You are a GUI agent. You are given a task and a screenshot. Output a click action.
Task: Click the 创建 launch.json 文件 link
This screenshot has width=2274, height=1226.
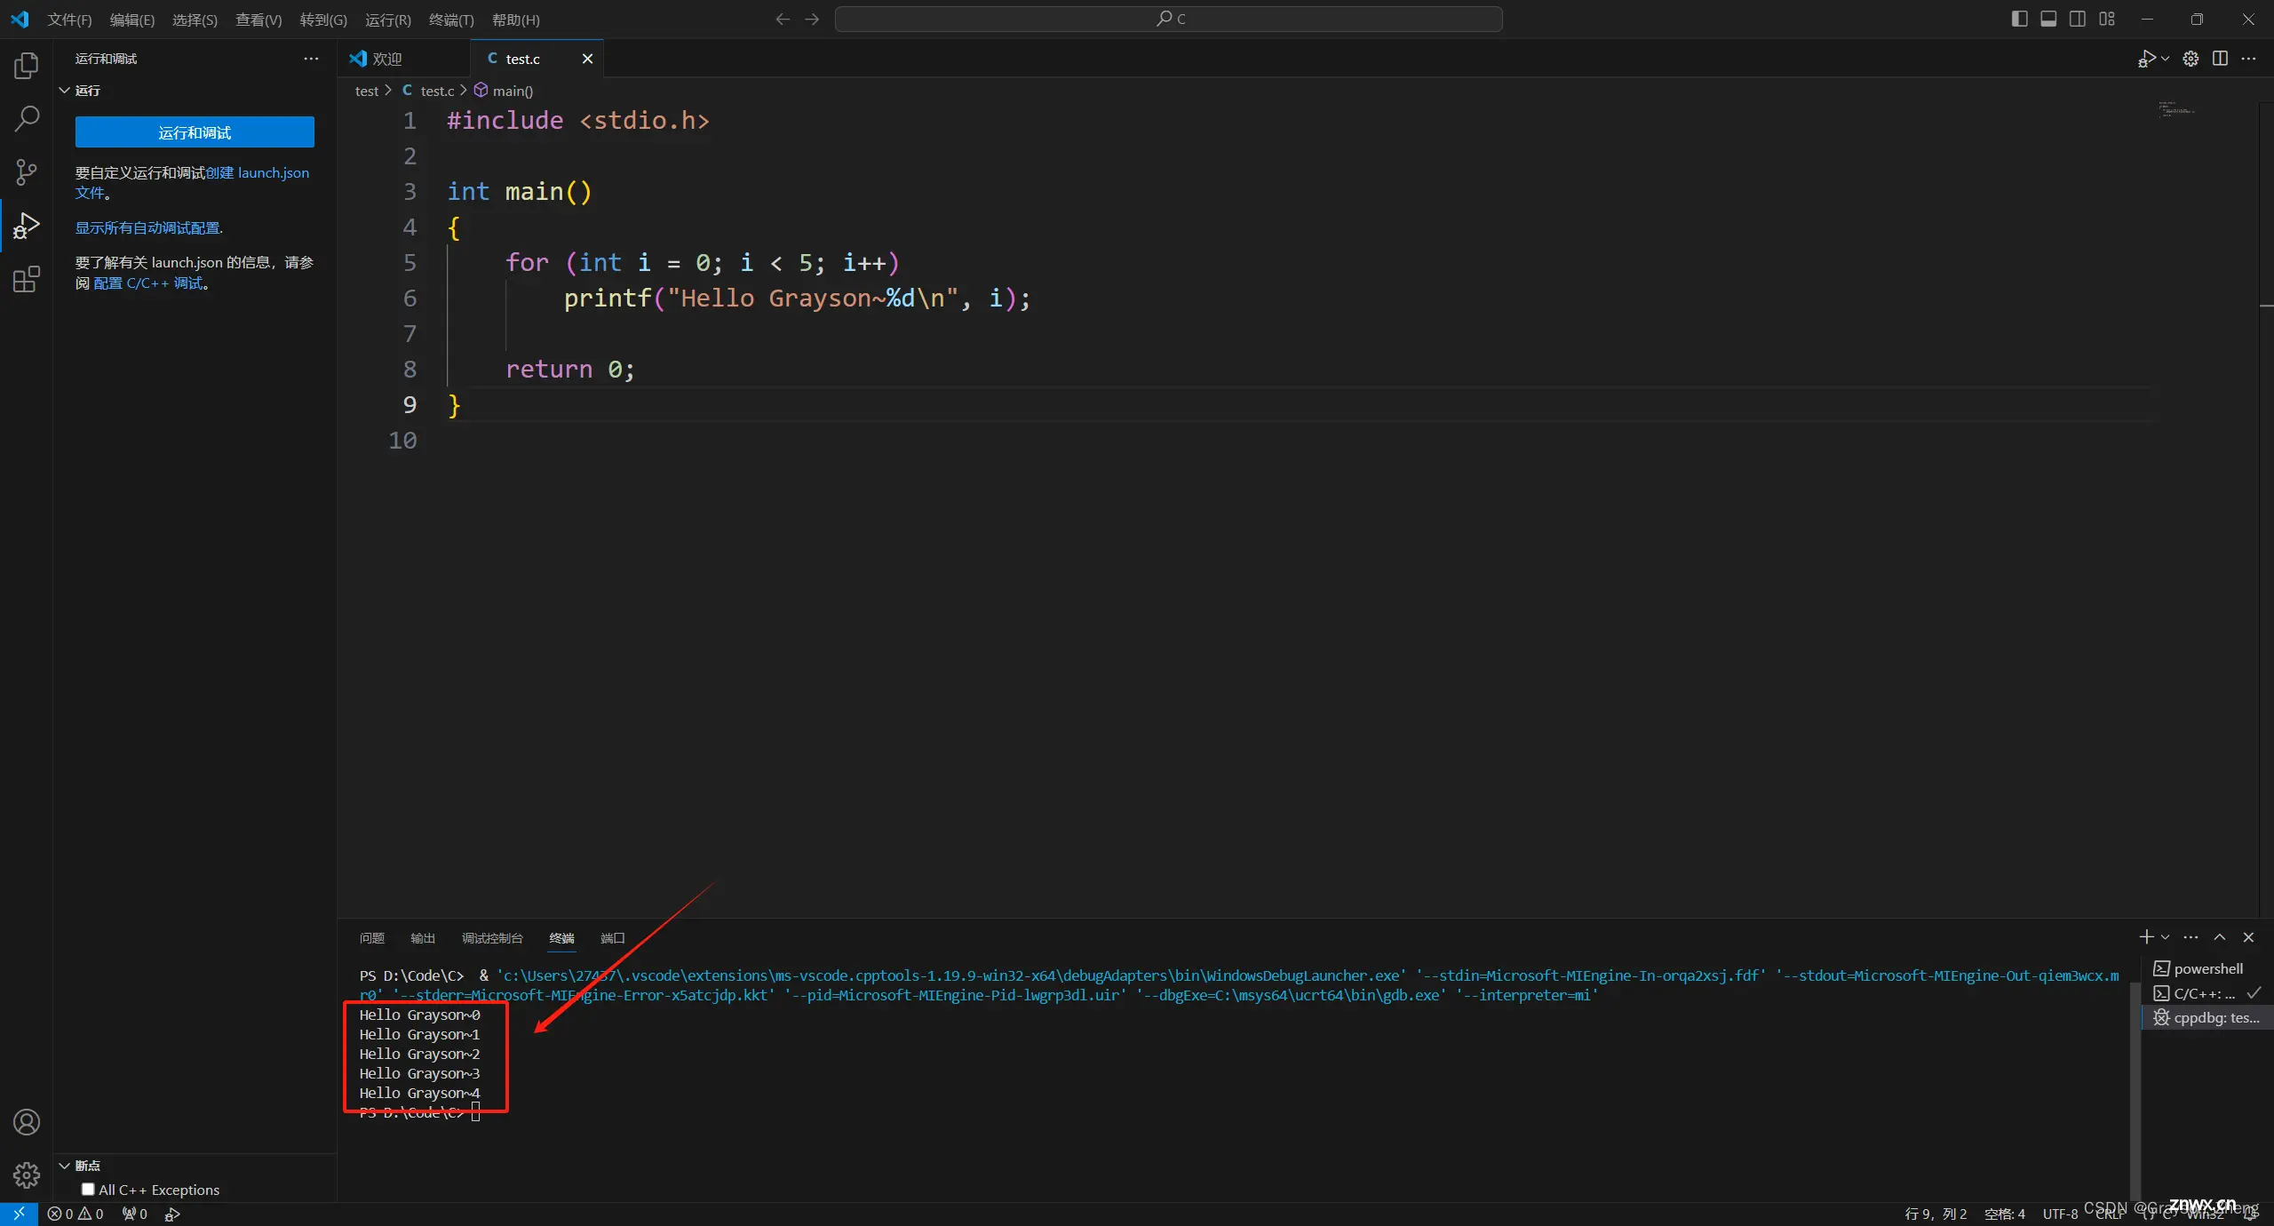(x=258, y=173)
